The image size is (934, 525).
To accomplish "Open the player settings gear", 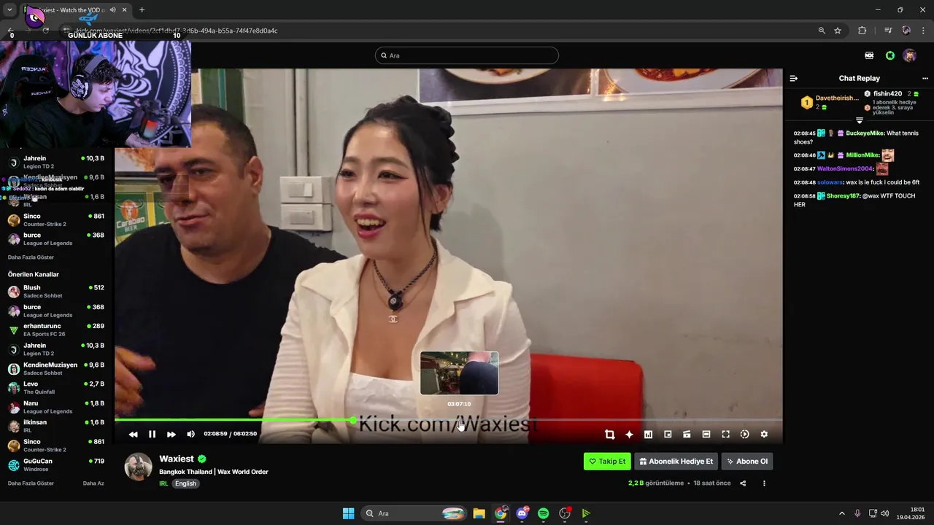I will [764, 435].
